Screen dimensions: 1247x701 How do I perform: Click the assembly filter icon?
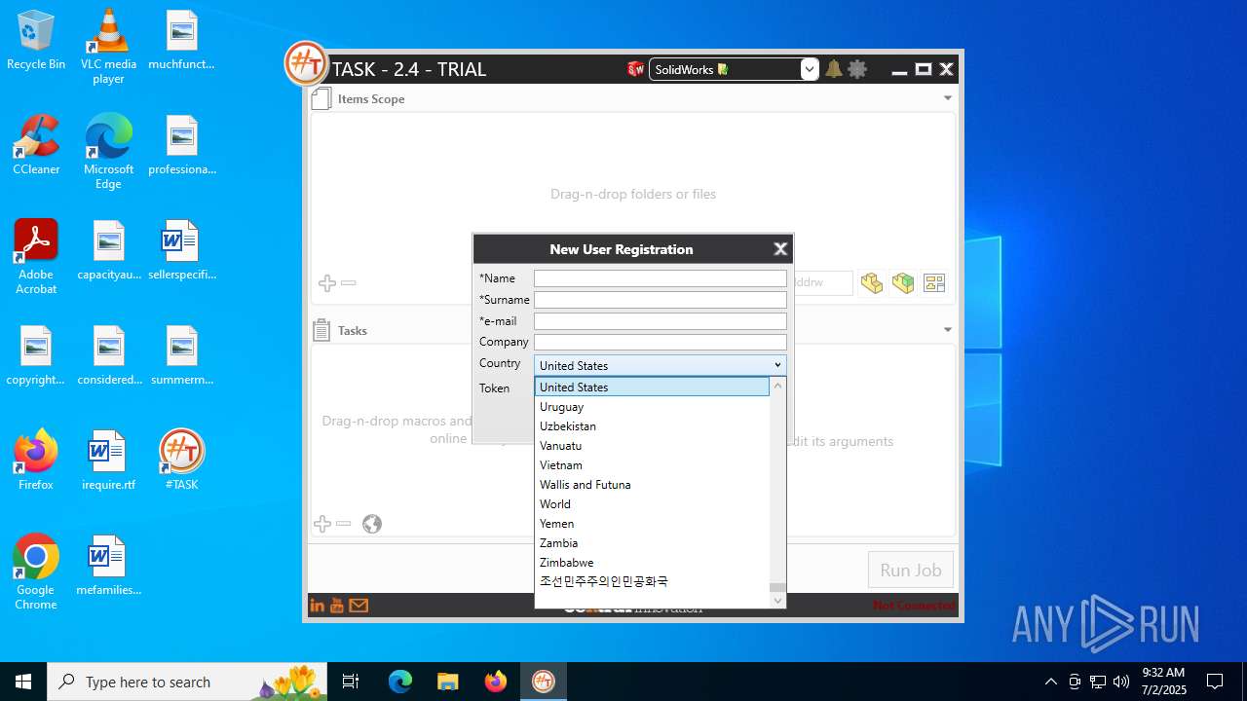pyautogui.click(x=903, y=283)
